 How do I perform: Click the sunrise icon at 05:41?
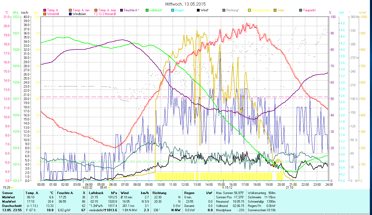pos(109,188)
